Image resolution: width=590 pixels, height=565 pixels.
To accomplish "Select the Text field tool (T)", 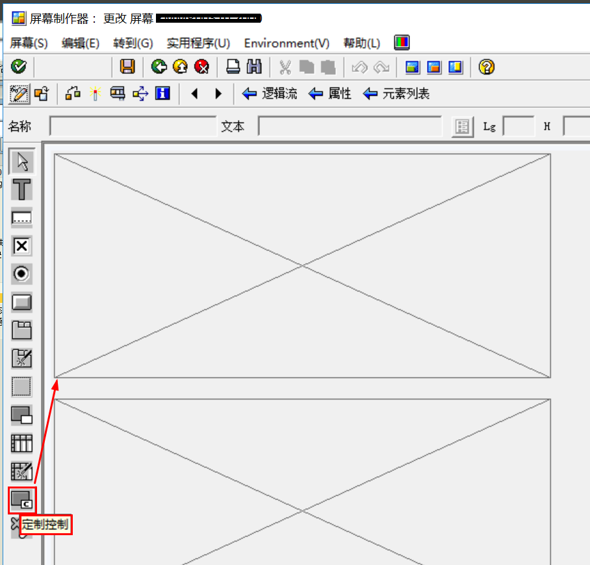I will (x=22, y=189).
